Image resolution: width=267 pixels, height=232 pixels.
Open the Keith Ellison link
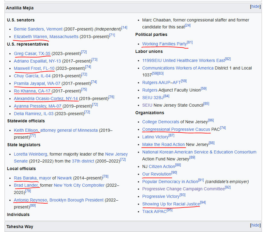pos(26,130)
